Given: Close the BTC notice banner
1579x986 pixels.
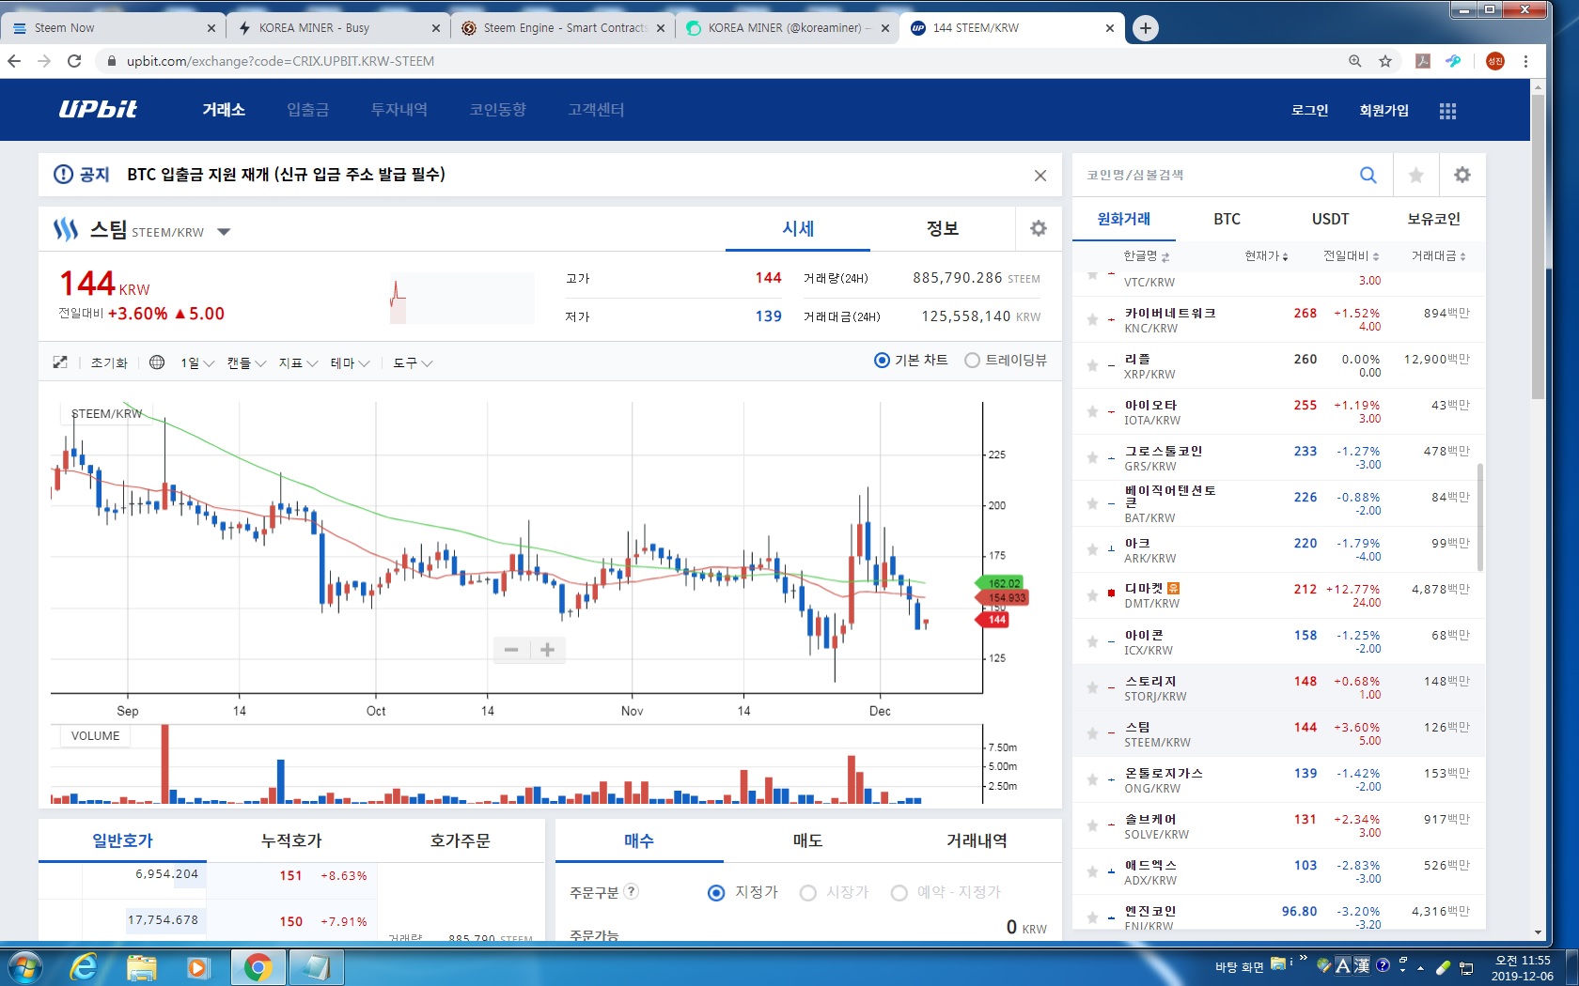Looking at the screenshot, I should pos(1040,176).
